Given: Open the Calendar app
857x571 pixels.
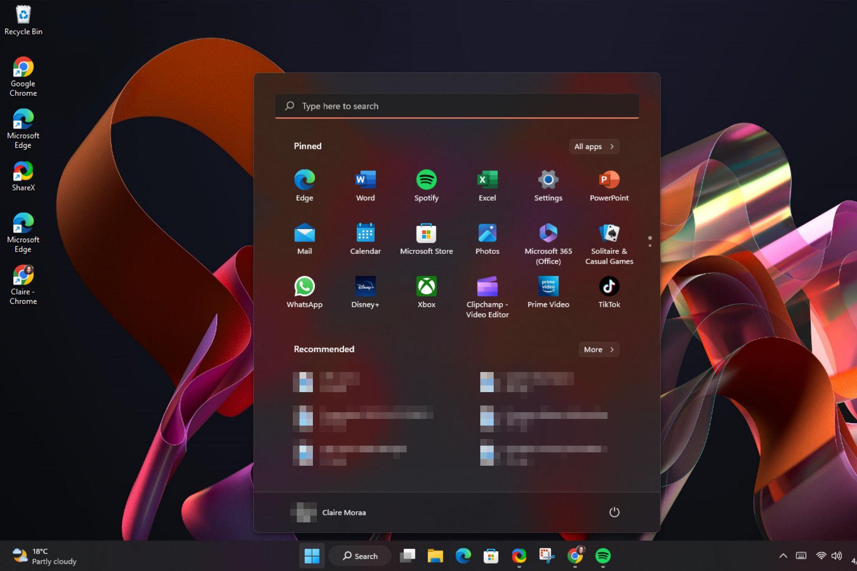Looking at the screenshot, I should click(365, 239).
